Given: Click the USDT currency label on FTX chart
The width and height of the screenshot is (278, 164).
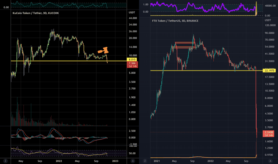Looking at the screenshot, I should tap(268, 20).
